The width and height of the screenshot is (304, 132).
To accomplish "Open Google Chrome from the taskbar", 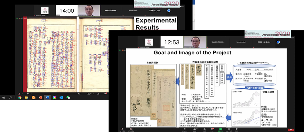I will (x=20, y=98).
